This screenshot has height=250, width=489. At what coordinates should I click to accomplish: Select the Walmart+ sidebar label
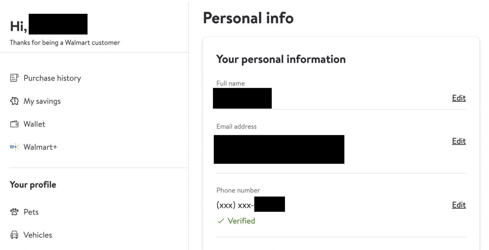click(40, 147)
